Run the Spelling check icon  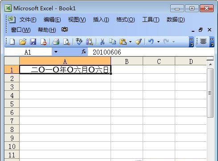click(79, 42)
